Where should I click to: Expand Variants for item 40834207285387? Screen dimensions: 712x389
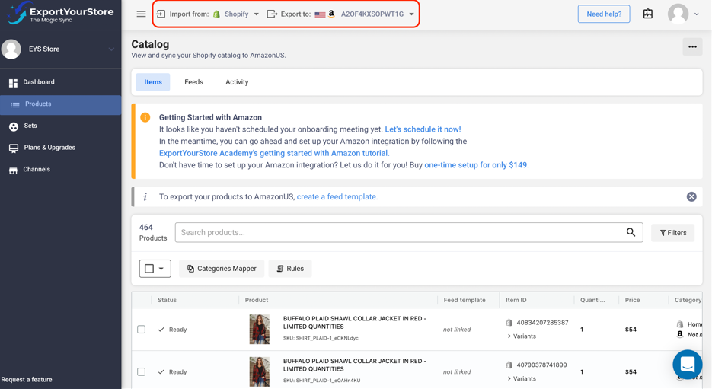click(522, 336)
